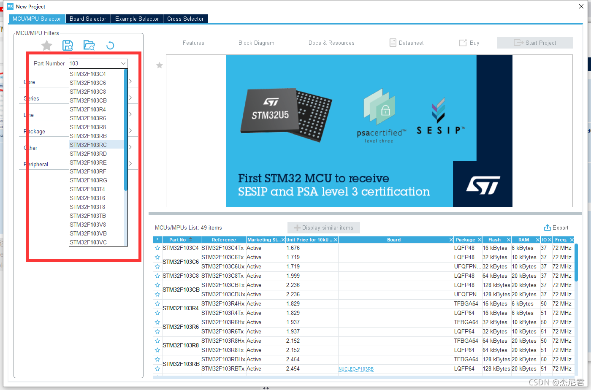Expand the Series filter chevron

pos(130,98)
